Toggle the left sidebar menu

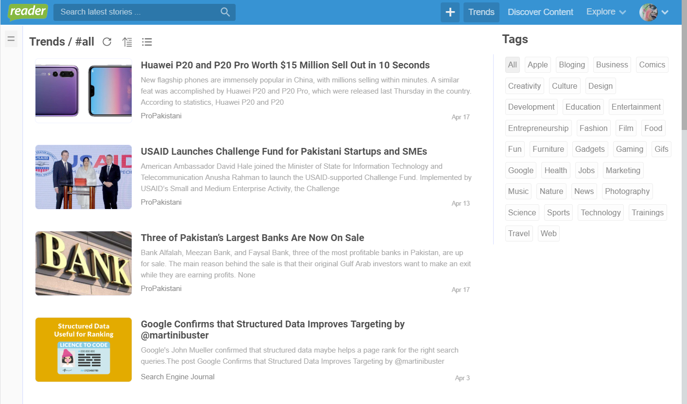(x=11, y=39)
